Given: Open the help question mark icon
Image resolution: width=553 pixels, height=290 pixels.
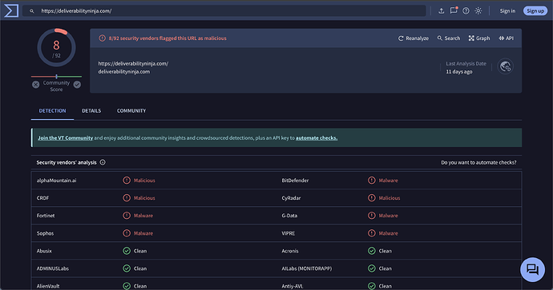Looking at the screenshot, I should click(x=466, y=11).
